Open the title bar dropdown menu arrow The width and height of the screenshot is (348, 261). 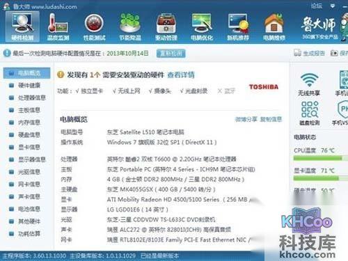pyautogui.click(x=333, y=6)
